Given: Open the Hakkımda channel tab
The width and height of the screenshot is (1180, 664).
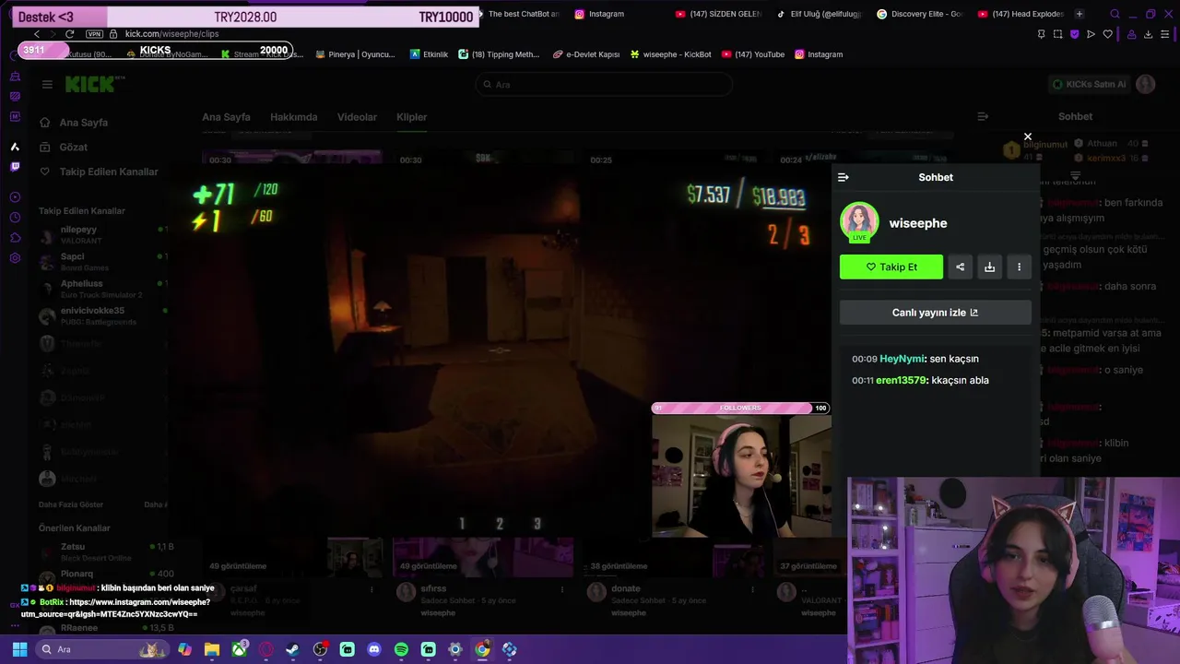Looking at the screenshot, I should (x=293, y=117).
